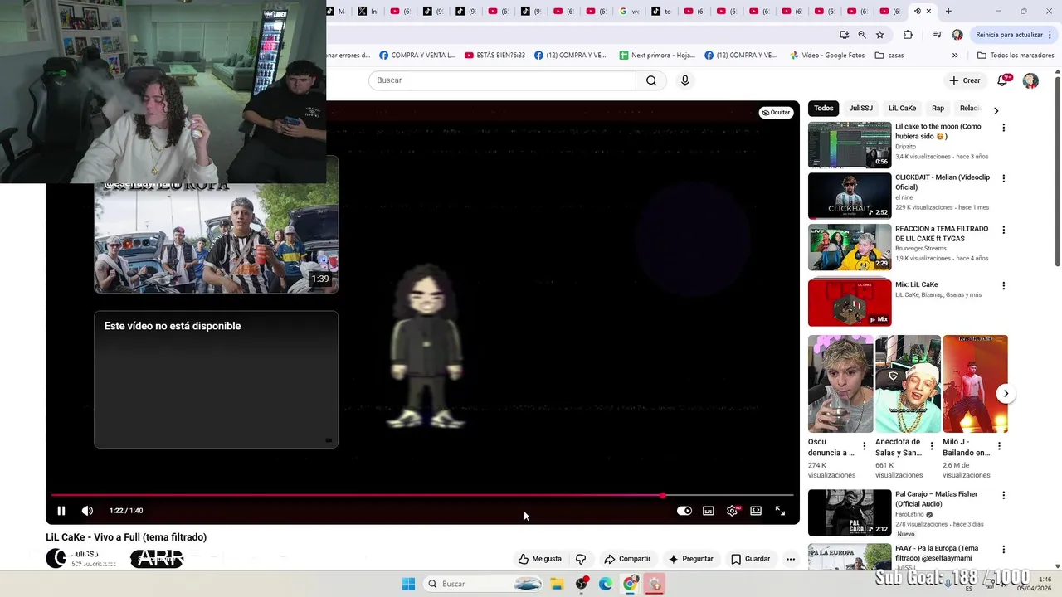The image size is (1062, 597).
Task: Open the Vídeo - Google Fotos bookmark
Action: click(x=827, y=56)
